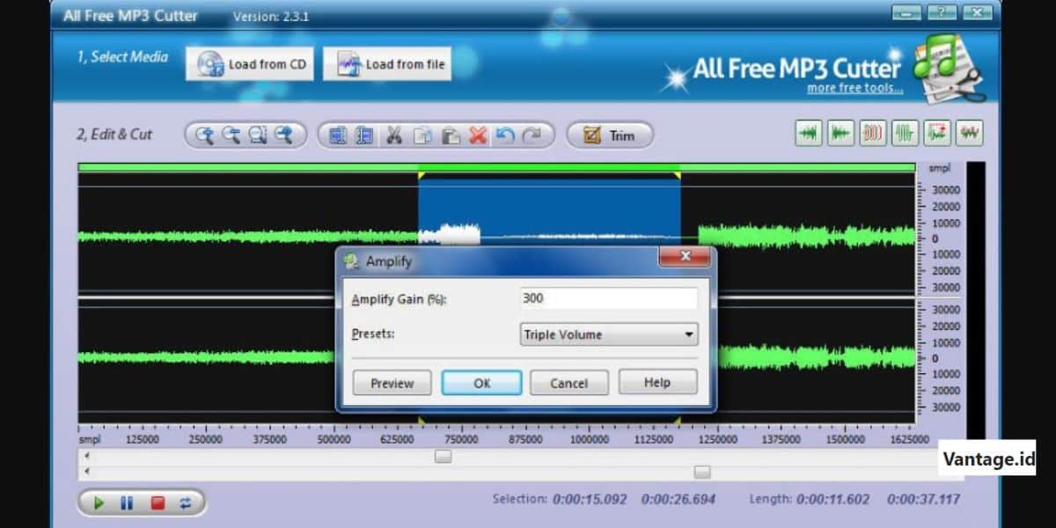Click the Redo arrow icon
This screenshot has height=528, width=1056.
(x=532, y=135)
